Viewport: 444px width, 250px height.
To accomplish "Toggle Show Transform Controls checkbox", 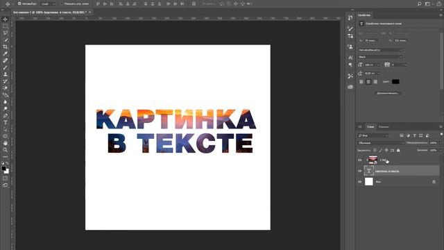I will click(62, 3).
